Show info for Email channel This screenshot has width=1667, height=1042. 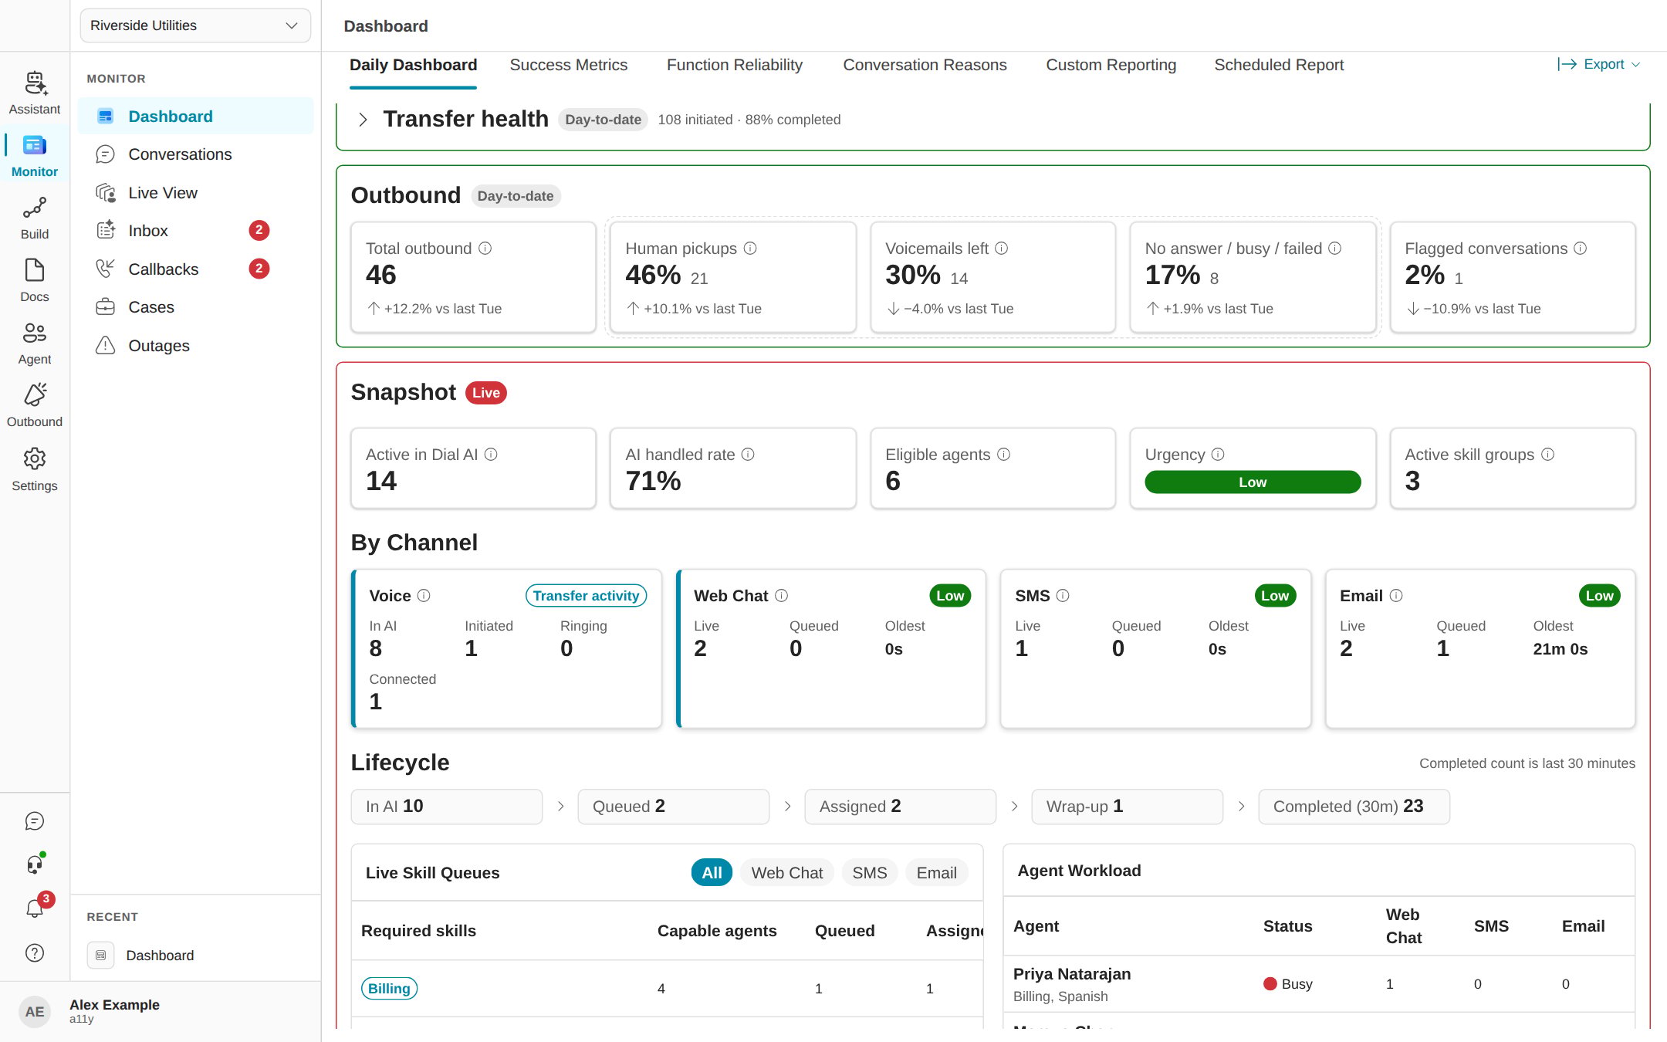point(1396,596)
